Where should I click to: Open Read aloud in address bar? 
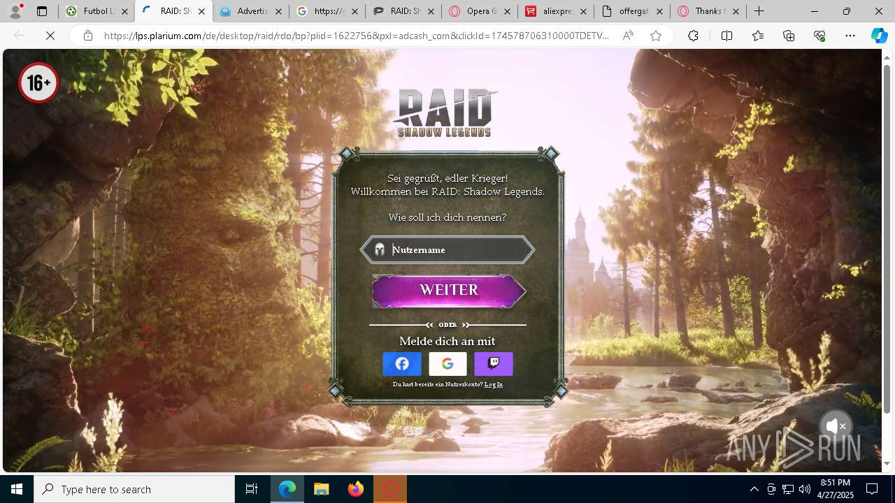point(628,36)
